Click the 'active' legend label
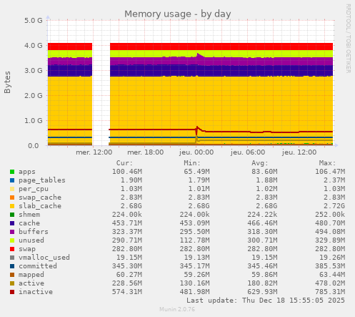The height and width of the screenshot is (317, 355). 31,283
